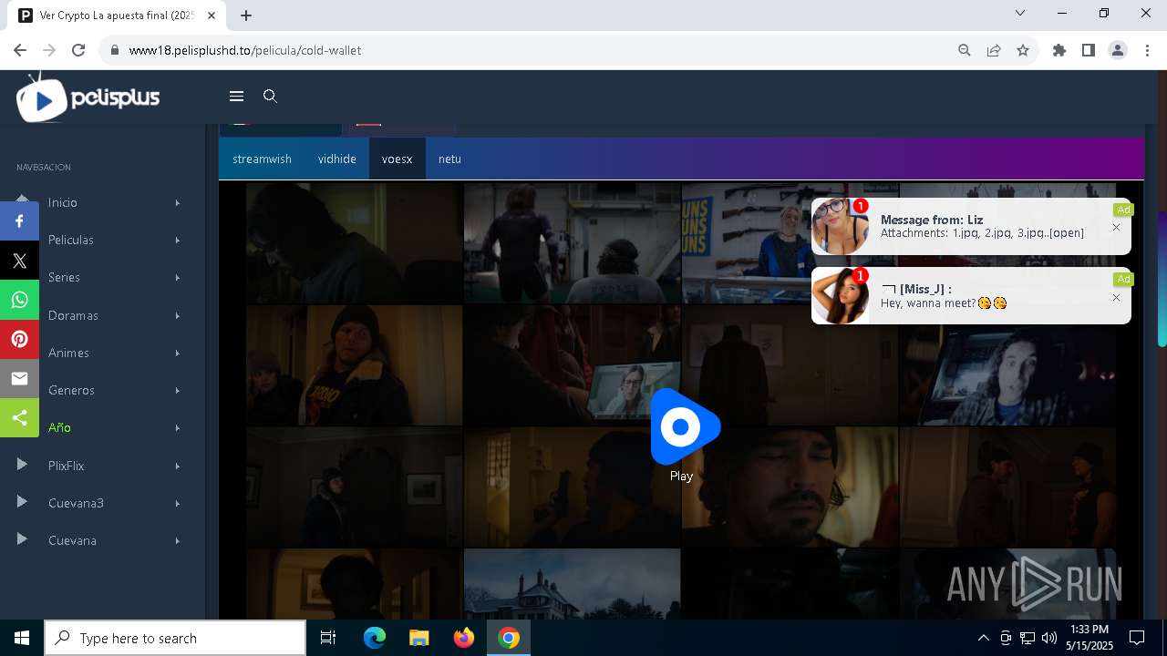Open Windows Start menu

tap(22, 638)
